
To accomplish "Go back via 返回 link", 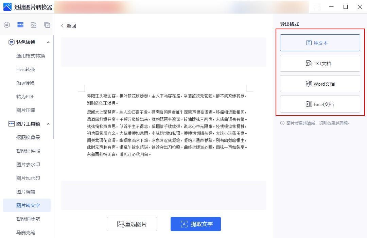I will click(x=71, y=26).
